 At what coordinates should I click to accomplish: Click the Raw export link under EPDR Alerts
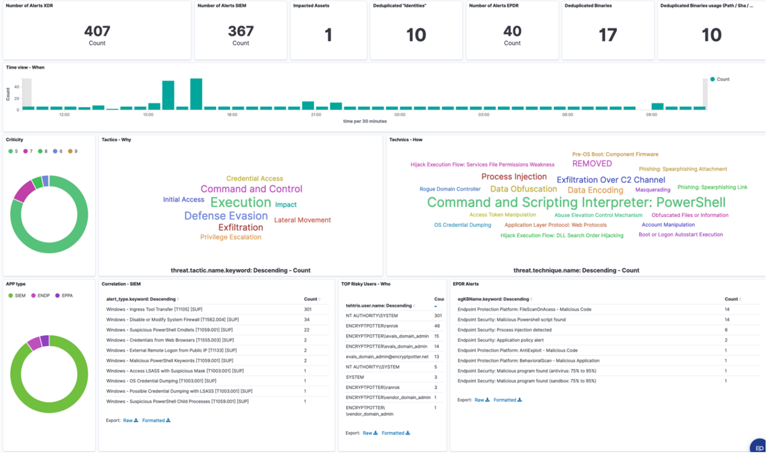click(x=479, y=400)
